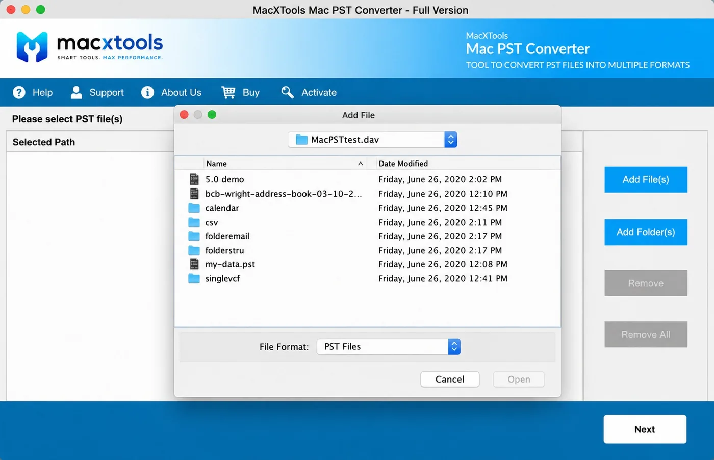The image size is (714, 460).
Task: Click the Buy shopping cart icon
Action: pyautogui.click(x=228, y=92)
